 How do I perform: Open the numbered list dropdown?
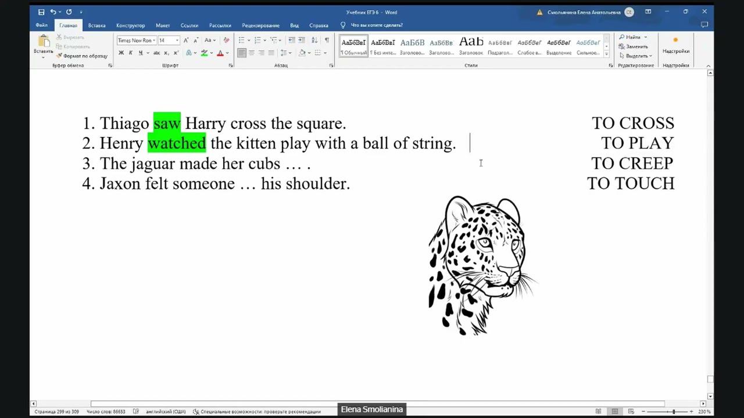tap(265, 40)
